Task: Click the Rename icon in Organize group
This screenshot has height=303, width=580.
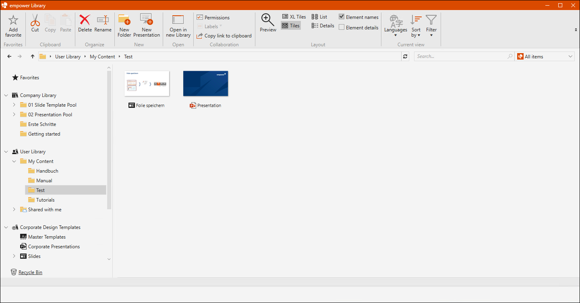Action: click(x=103, y=20)
